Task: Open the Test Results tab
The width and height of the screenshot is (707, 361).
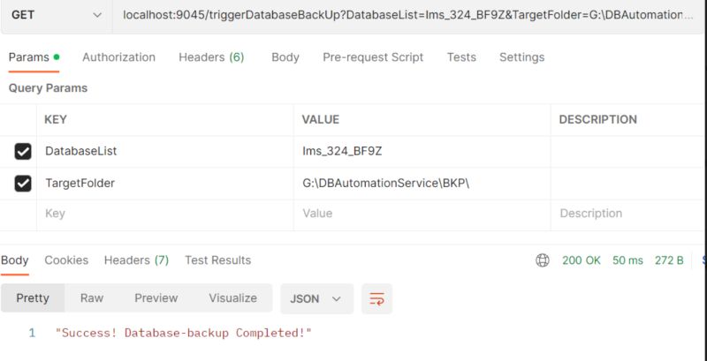Action: coord(217,260)
